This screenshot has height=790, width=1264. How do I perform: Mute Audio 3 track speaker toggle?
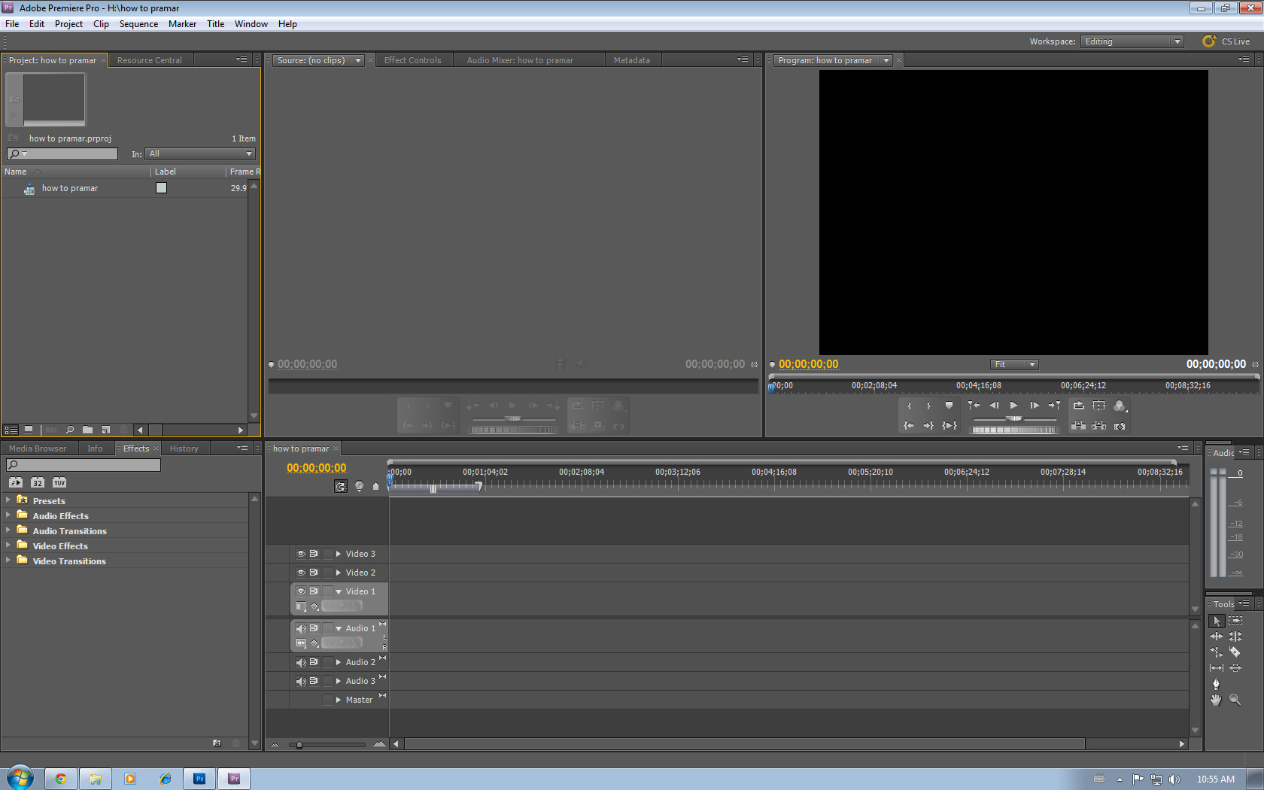[301, 681]
